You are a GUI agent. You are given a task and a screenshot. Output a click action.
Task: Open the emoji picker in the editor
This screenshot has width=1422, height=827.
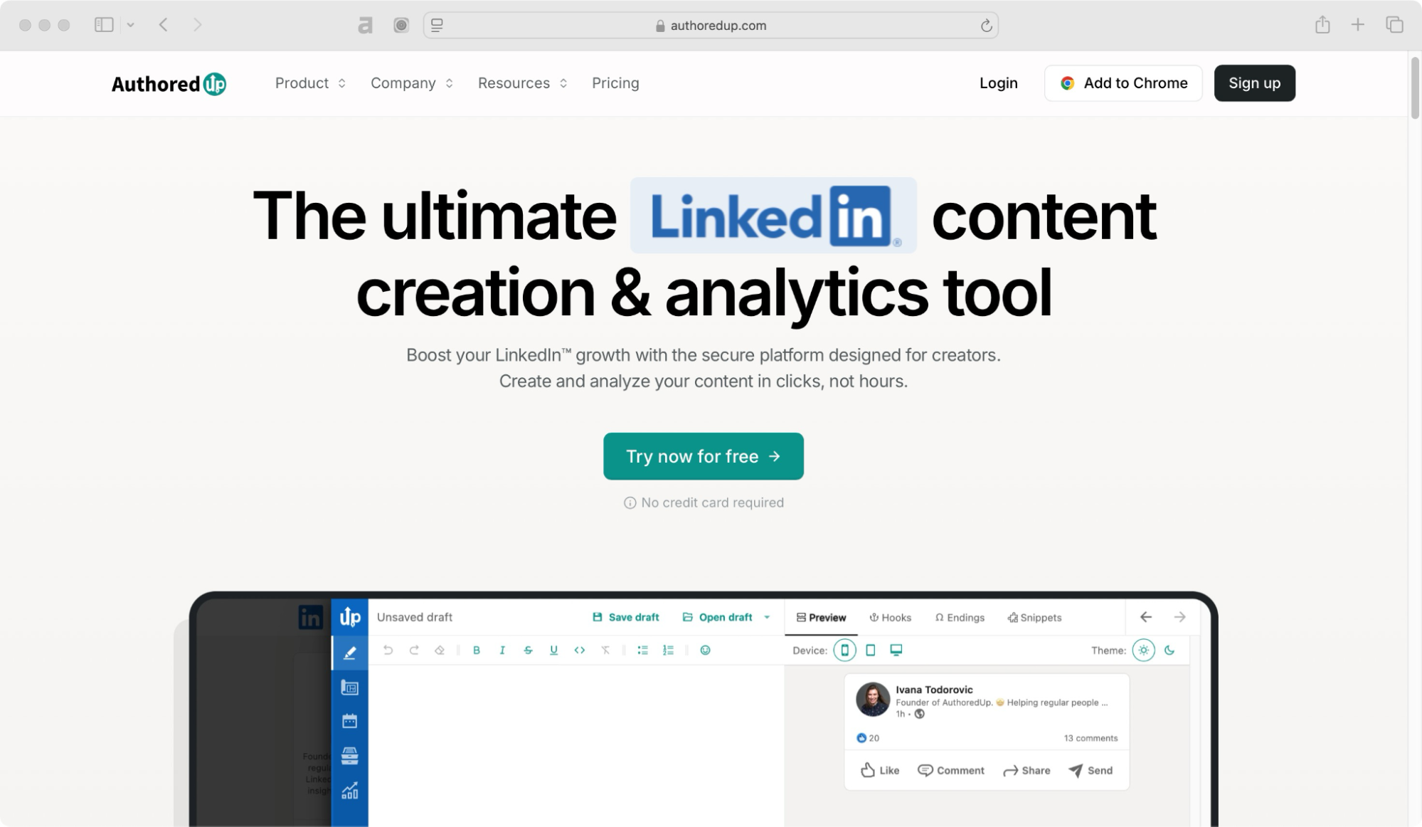click(705, 650)
